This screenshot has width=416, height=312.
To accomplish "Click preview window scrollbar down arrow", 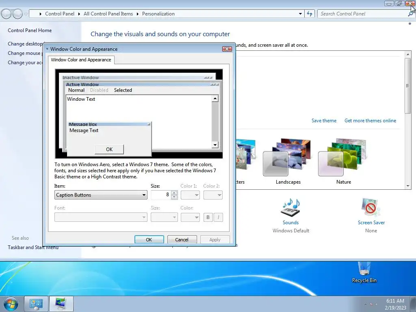I will (x=215, y=145).
